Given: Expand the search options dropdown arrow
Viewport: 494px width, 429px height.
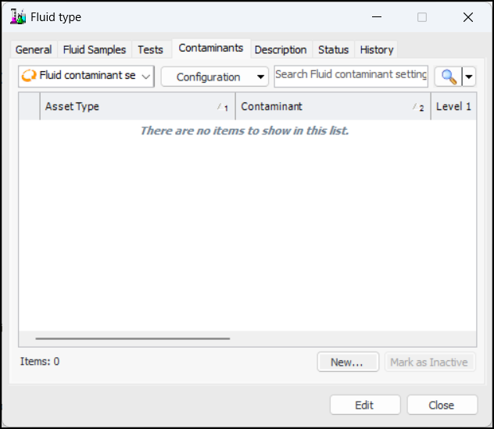Looking at the screenshot, I should pos(469,76).
